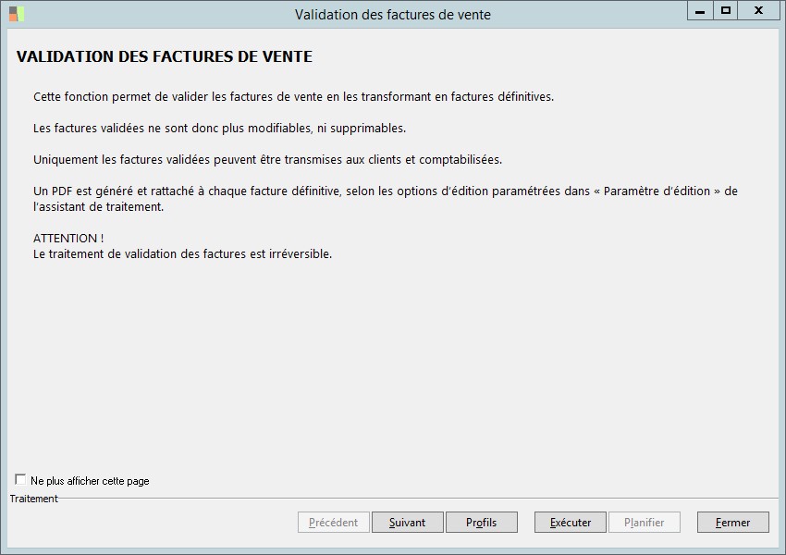786x555 pixels.
Task: Click the "ATTENTION !" warning text
Action: pyautogui.click(x=68, y=239)
